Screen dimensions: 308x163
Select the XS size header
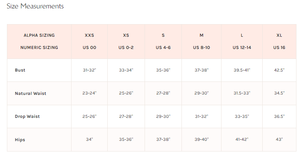point(126,35)
